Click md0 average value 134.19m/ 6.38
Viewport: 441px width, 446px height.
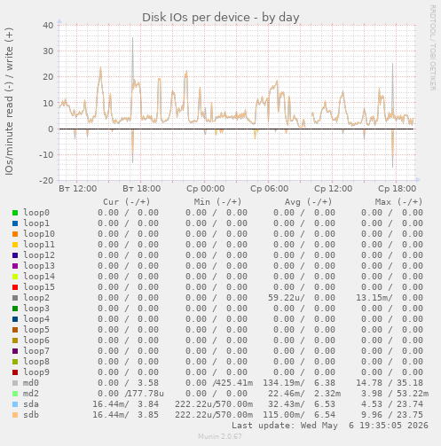[x=299, y=383]
